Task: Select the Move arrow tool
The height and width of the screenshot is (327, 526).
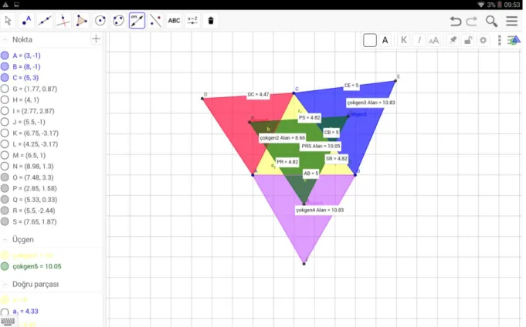Action: (8, 21)
